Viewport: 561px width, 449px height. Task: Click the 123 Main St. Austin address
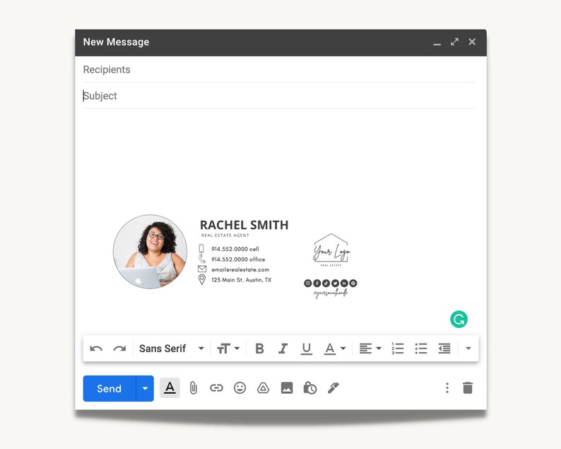[241, 280]
